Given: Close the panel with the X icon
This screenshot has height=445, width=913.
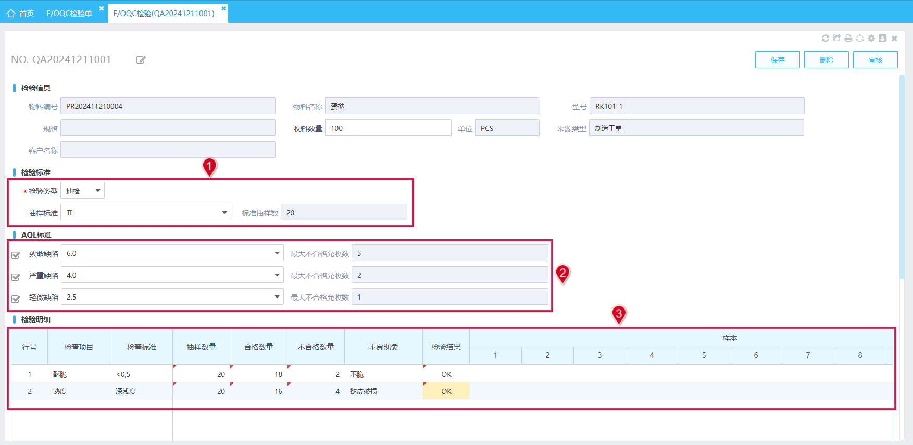Looking at the screenshot, I should [x=894, y=38].
